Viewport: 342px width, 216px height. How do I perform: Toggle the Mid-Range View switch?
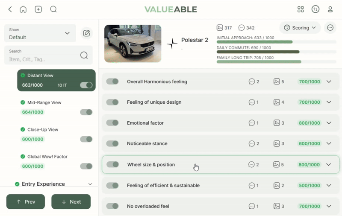click(86, 112)
